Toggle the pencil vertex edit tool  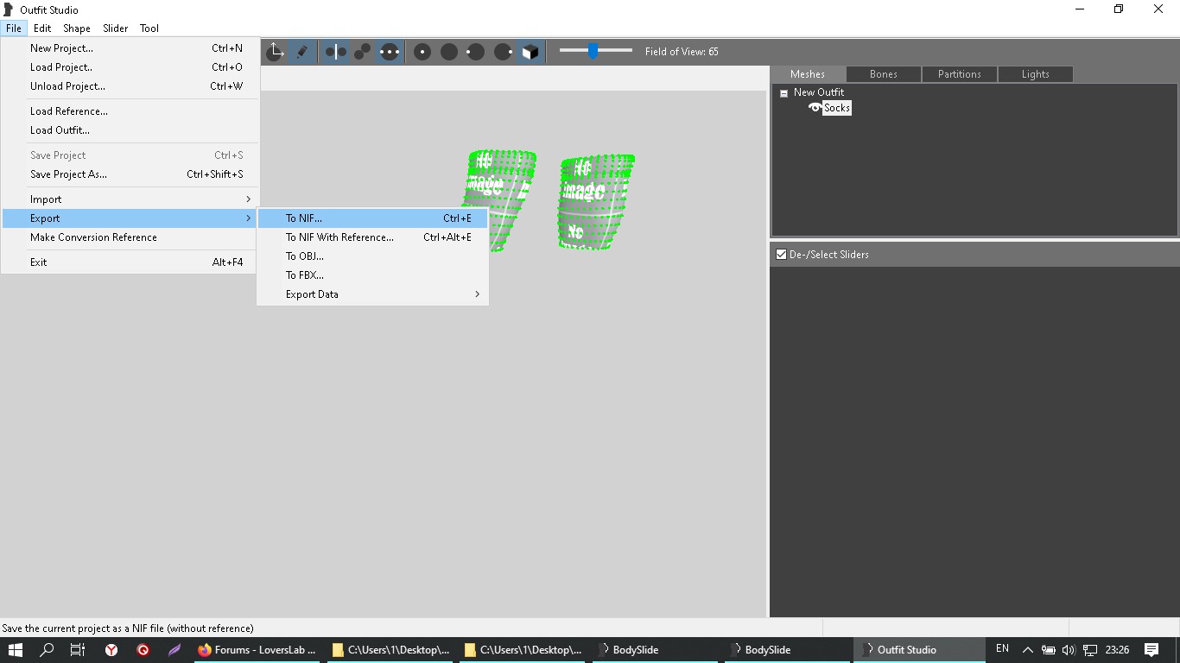click(x=302, y=52)
